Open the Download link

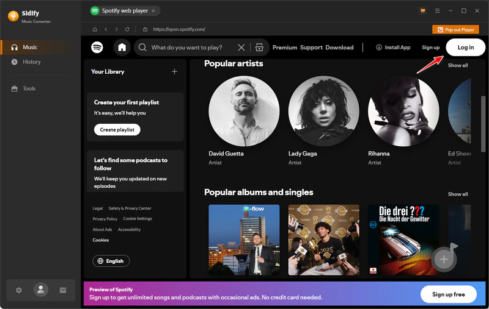click(340, 48)
